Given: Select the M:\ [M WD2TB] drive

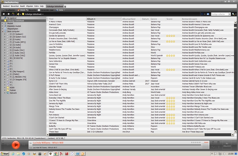Looking at the screenshot, I should [x=16, y=58].
